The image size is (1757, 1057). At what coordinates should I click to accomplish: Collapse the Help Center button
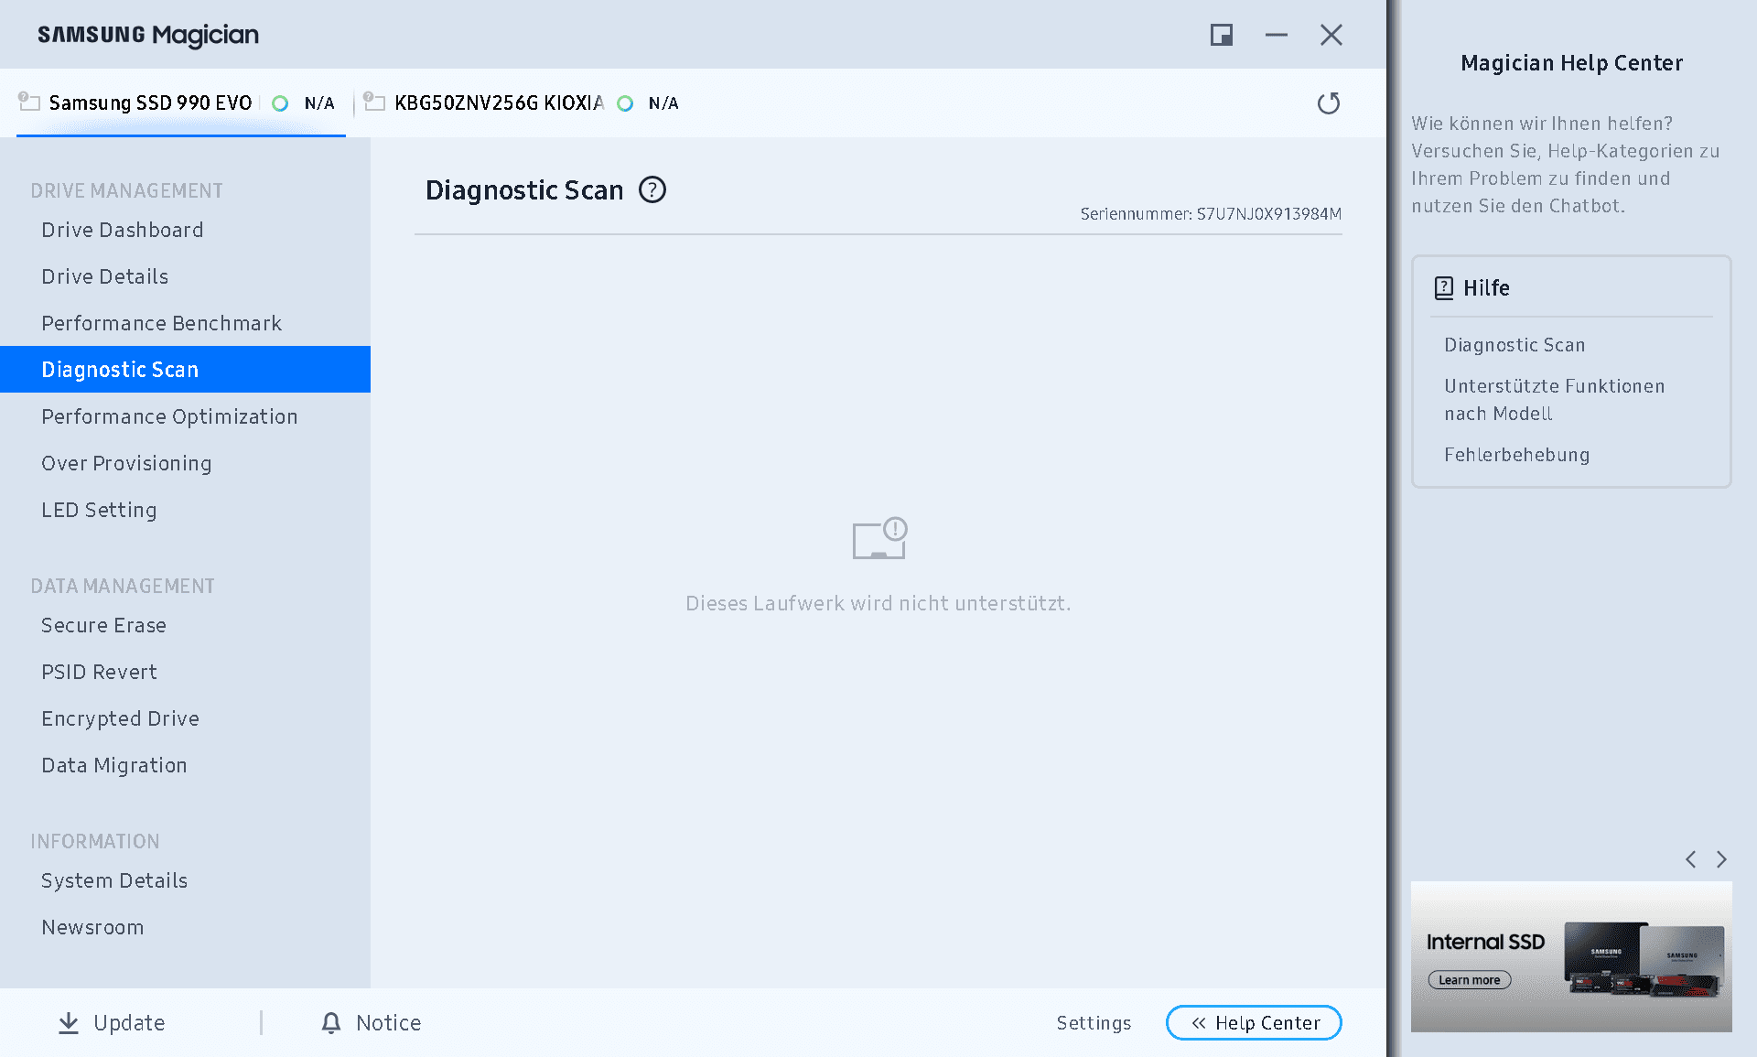(1254, 1023)
